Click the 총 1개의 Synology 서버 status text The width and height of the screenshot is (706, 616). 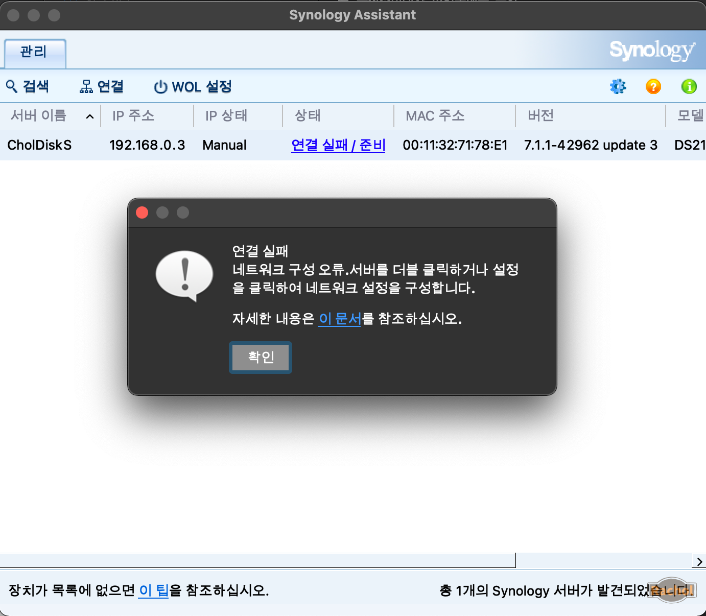coord(567,590)
